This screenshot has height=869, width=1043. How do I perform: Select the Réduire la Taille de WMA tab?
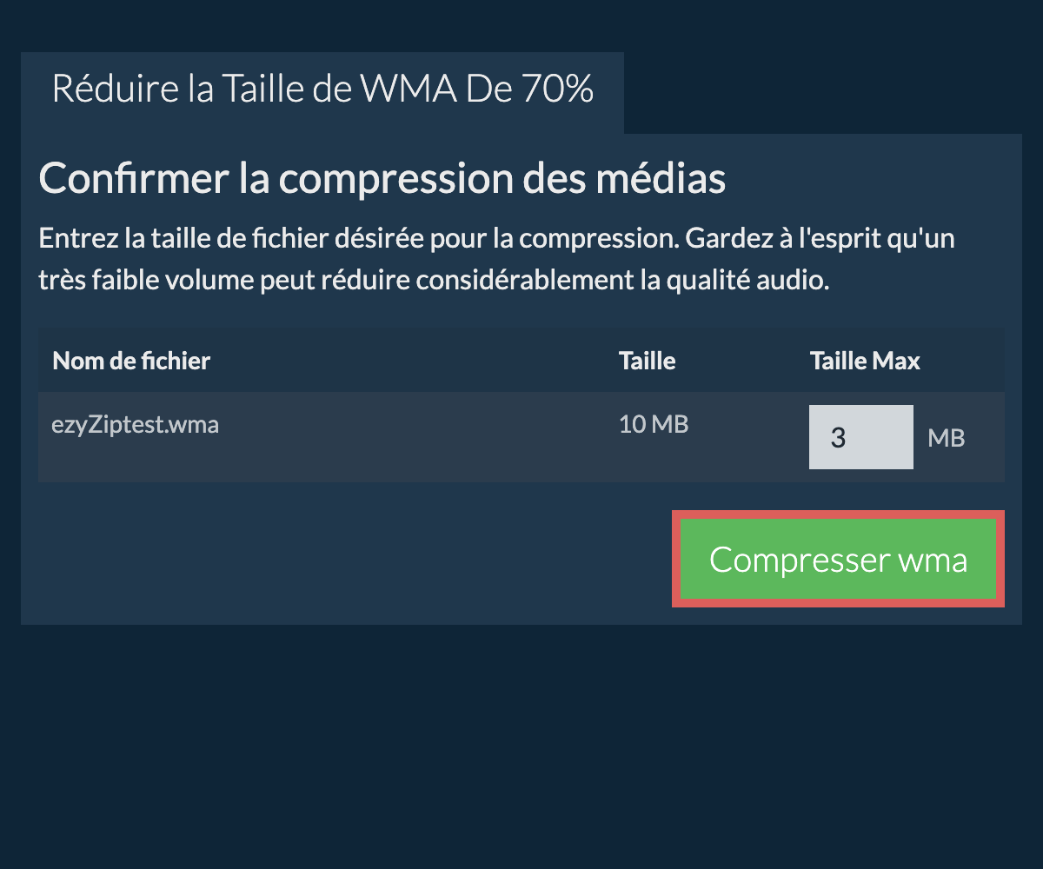click(x=322, y=90)
